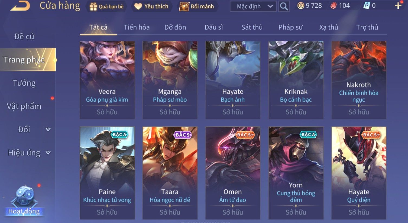408x223 pixels.
Task: Click the red ruby currency icon
Action: [333, 6]
